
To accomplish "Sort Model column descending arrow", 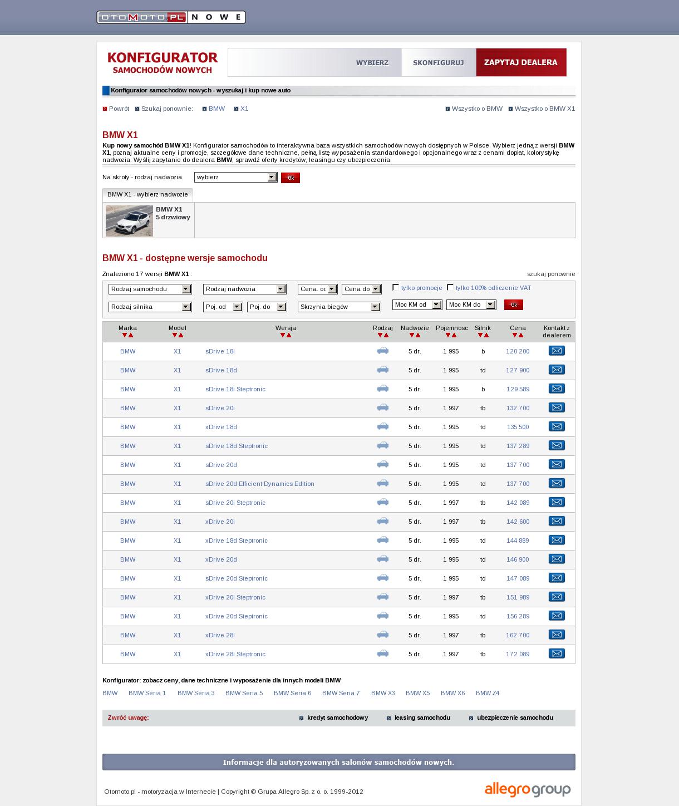I will point(174,335).
